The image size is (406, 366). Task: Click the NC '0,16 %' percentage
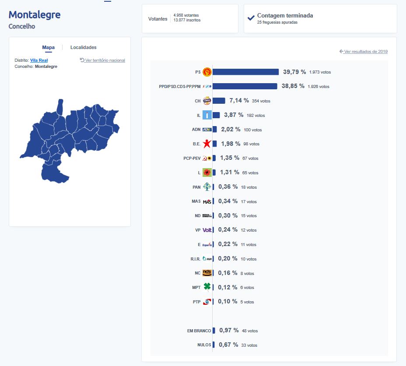tap(227, 273)
